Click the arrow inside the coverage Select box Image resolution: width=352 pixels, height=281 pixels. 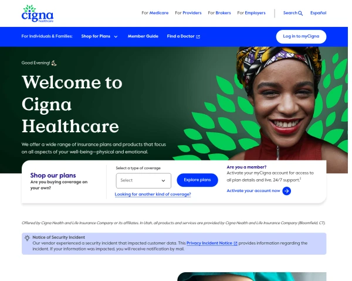click(164, 181)
